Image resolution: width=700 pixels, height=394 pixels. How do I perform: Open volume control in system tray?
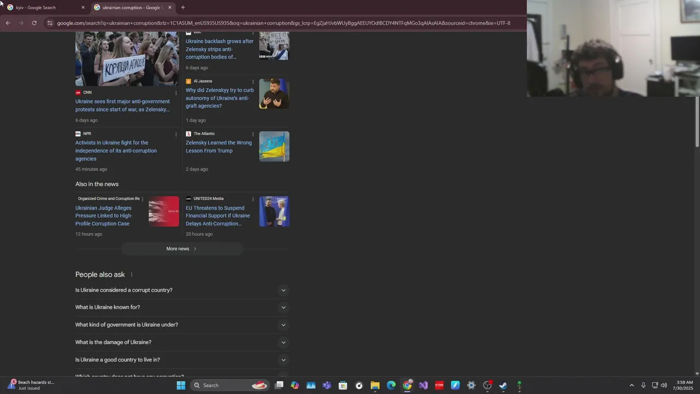[x=664, y=385]
